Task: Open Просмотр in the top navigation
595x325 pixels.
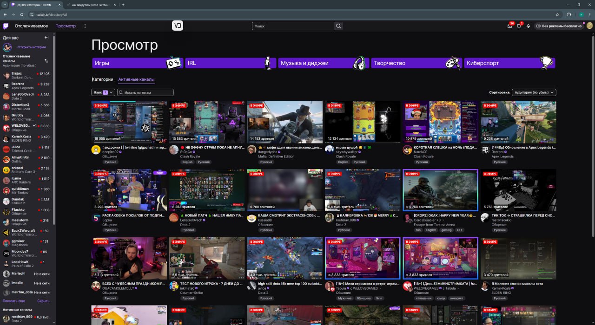Action: click(x=66, y=26)
